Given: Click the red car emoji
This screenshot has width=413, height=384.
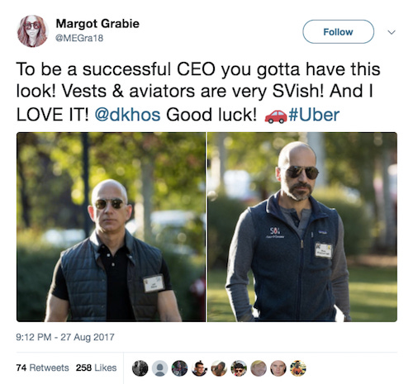Looking at the screenshot, I should click(276, 116).
